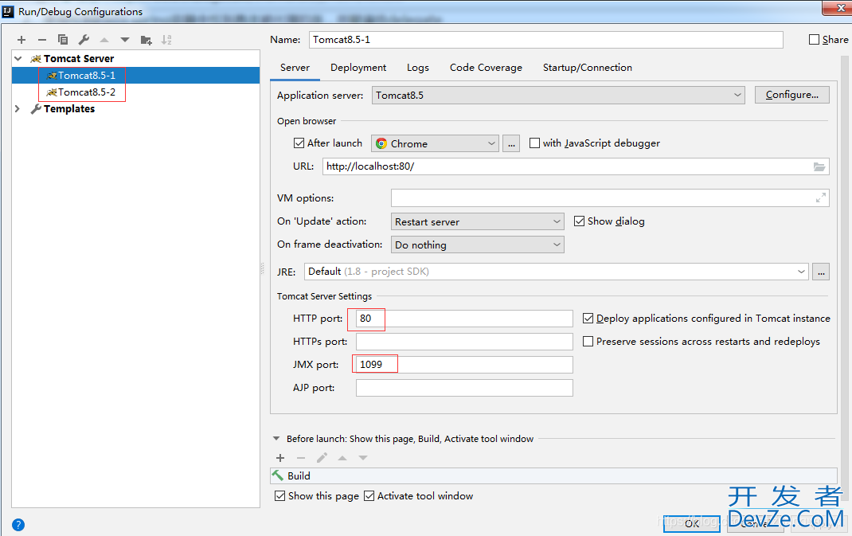Toggle Show dialog checkbox
852x536 pixels.
[x=579, y=221]
